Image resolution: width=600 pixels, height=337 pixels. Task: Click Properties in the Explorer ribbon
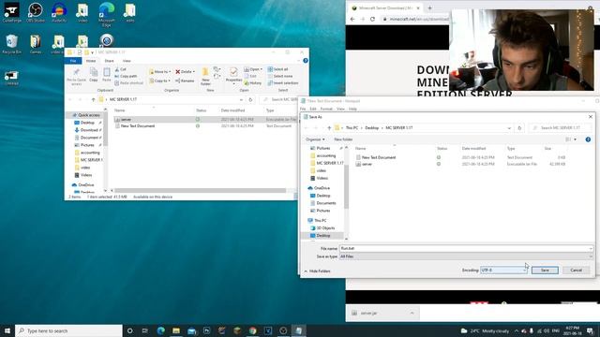pos(233,76)
